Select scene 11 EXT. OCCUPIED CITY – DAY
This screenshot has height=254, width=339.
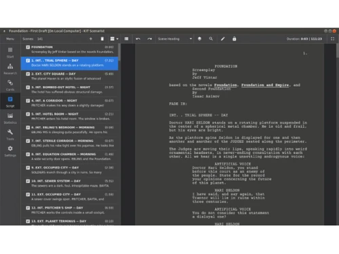pos(70,197)
